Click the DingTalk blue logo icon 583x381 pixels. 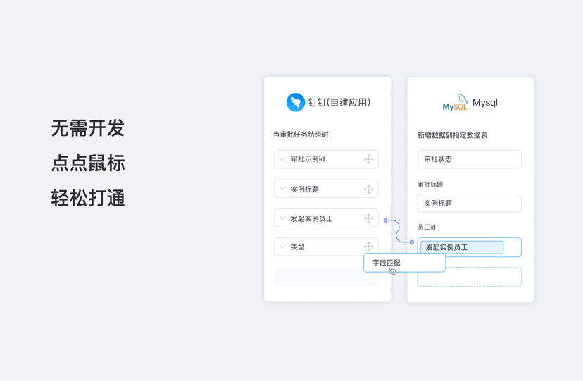pos(296,102)
